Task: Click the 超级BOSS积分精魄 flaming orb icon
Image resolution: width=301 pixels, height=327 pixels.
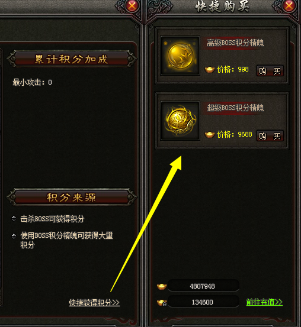Action: pyautogui.click(x=180, y=121)
